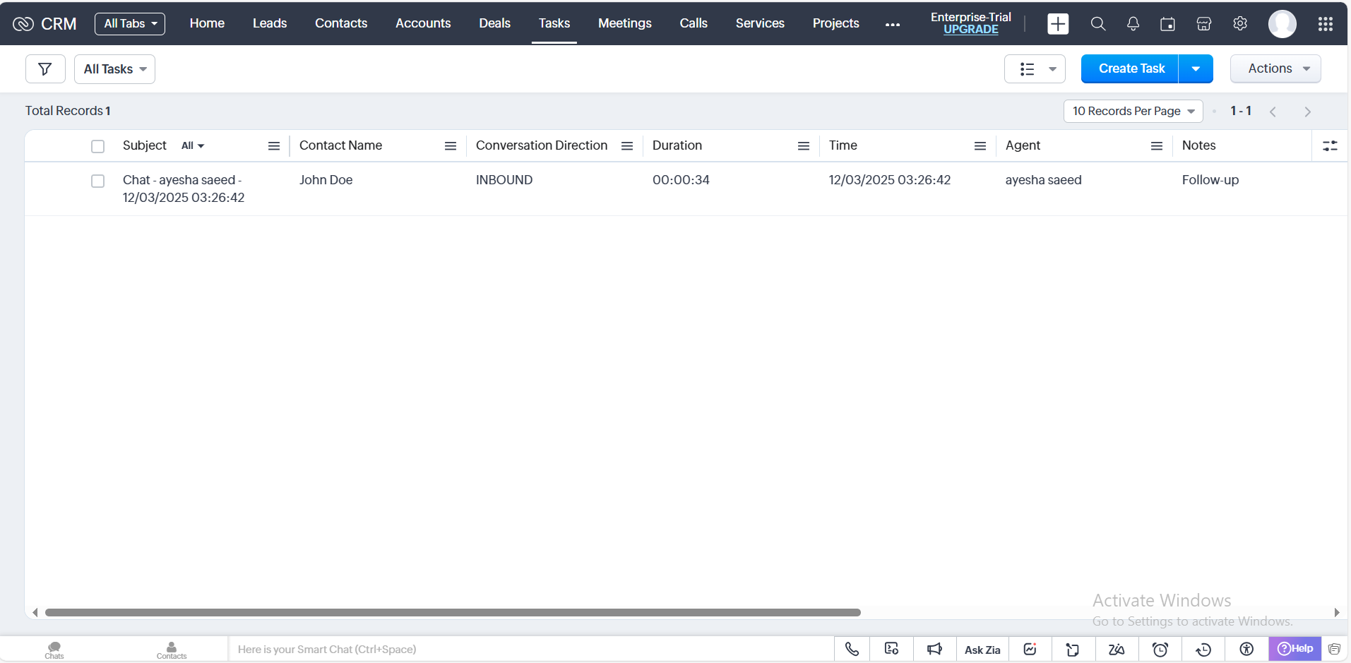
Task: Open the 10 Records Per Page dropdown
Action: (1132, 111)
